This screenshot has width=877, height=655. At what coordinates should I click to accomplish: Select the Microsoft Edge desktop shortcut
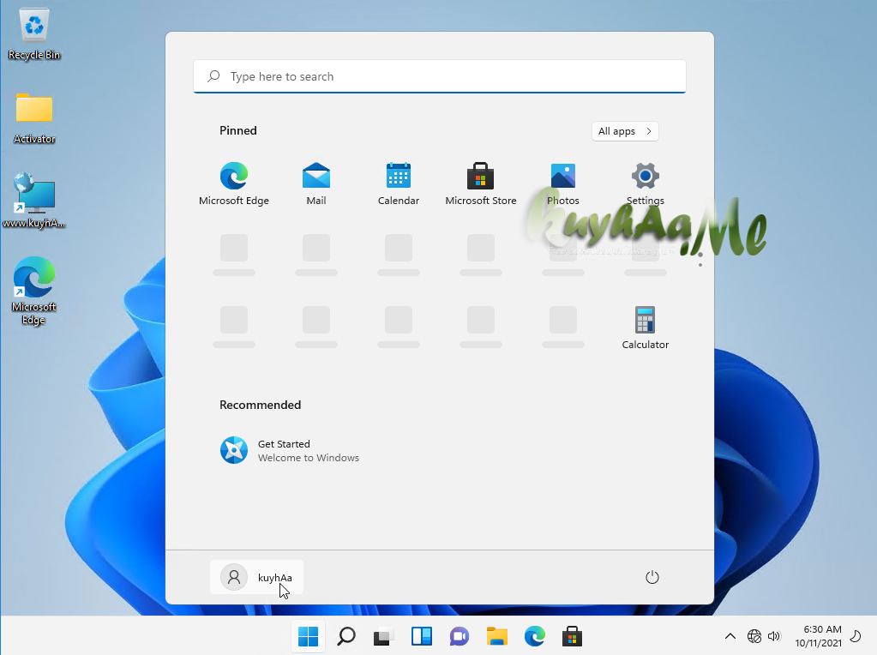click(x=34, y=291)
